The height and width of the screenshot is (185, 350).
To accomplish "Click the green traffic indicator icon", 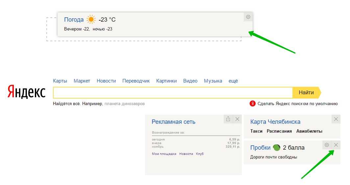I will 276,148.
